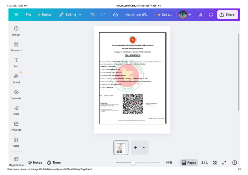
Task: Edit the nbr_tin_certifi... design title
Action: tap(137, 15)
